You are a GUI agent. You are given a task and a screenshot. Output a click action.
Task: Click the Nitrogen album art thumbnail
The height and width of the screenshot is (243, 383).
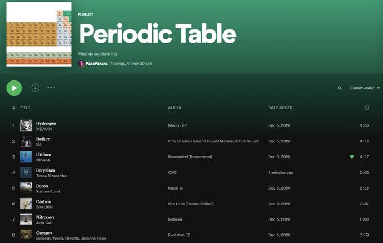pos(26,219)
